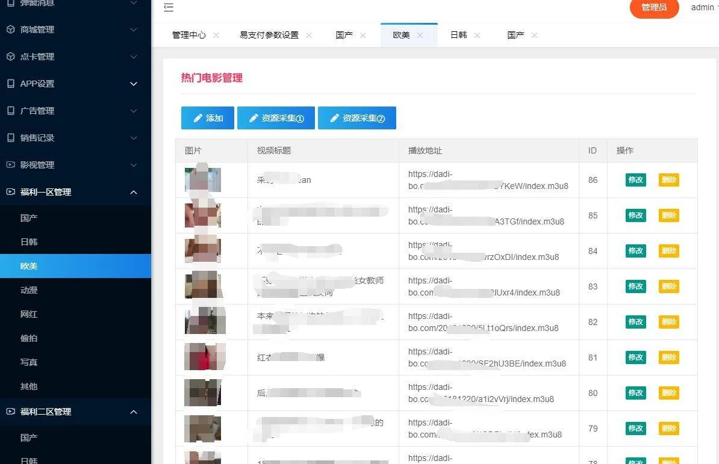Open the admin user dropdown
This screenshot has height=464, width=719.
coord(703,7)
